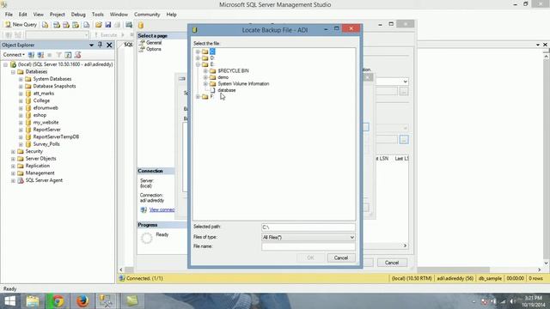Click the Analysis Services XMLA Query icon
This screenshot has width=550, height=309.
click(x=76, y=25)
